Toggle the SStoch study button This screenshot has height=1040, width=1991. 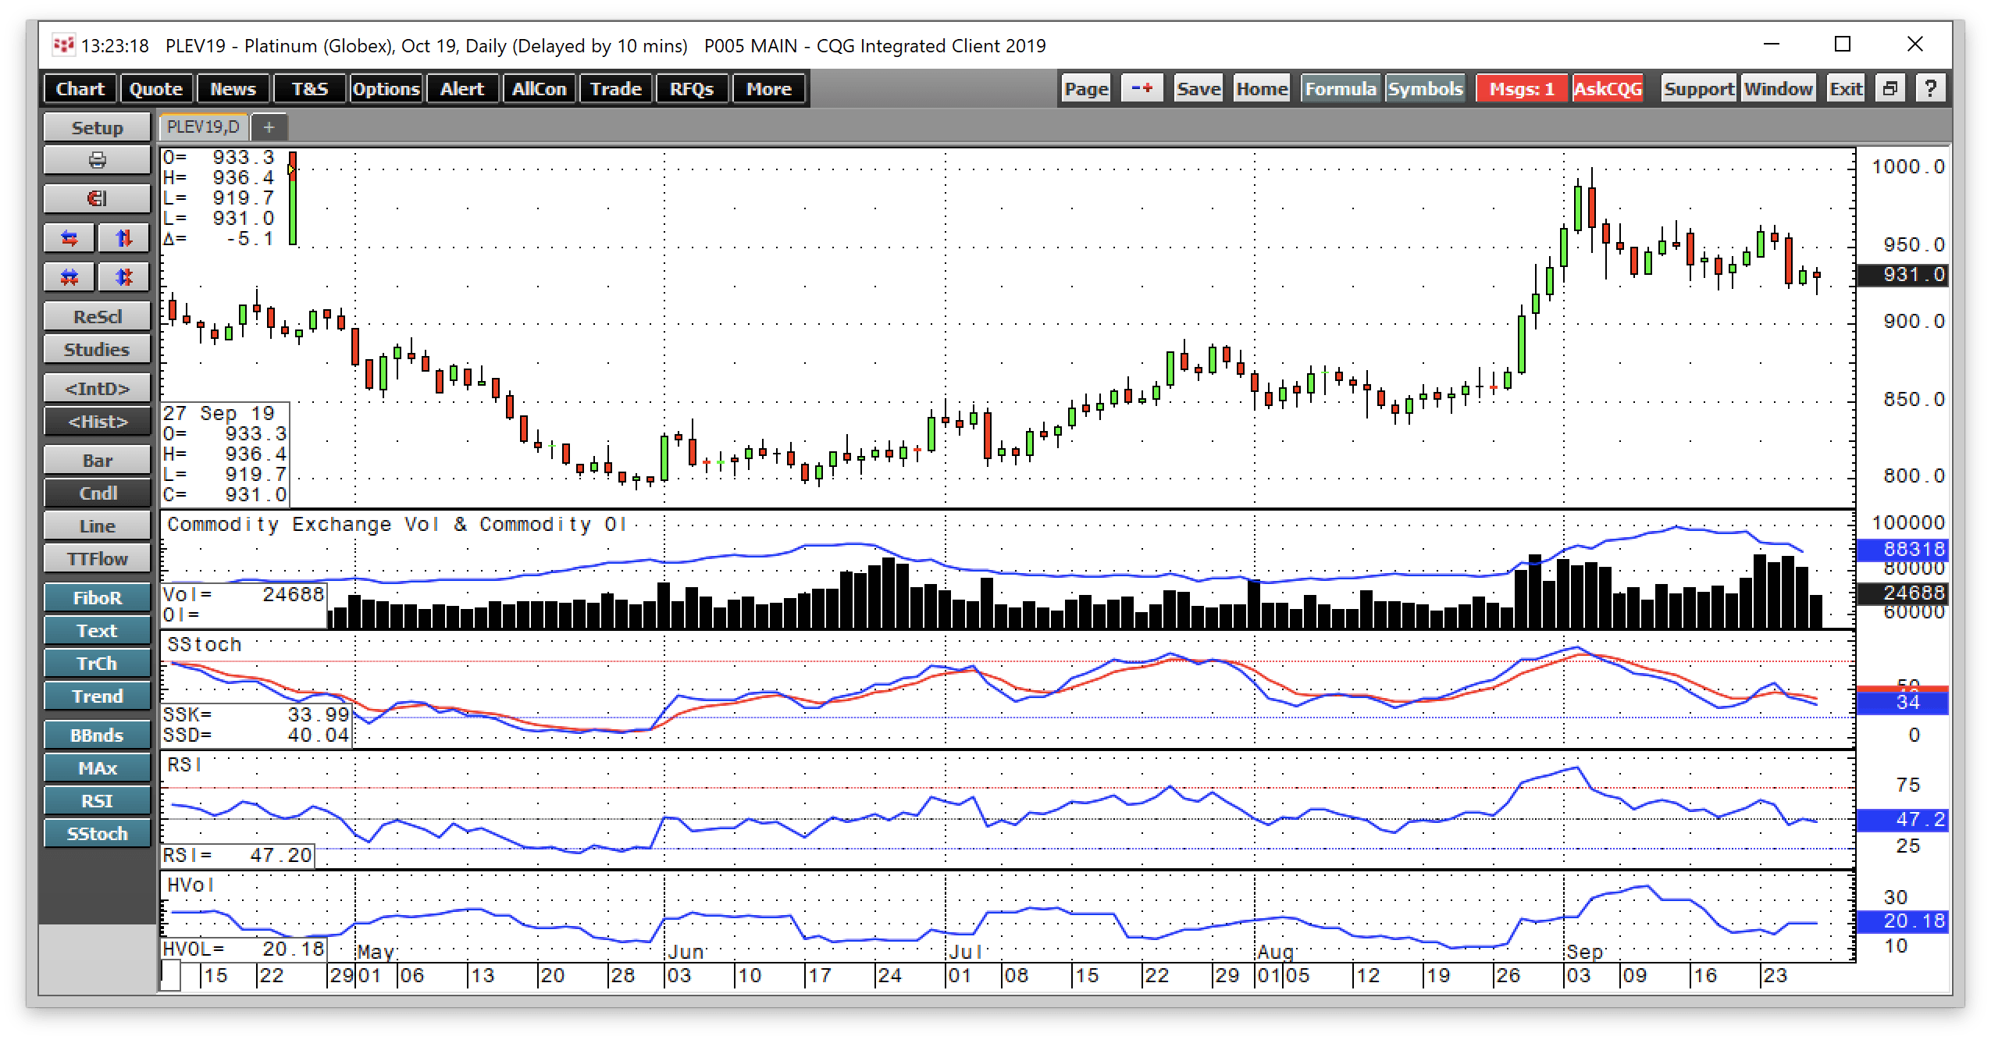coord(97,834)
